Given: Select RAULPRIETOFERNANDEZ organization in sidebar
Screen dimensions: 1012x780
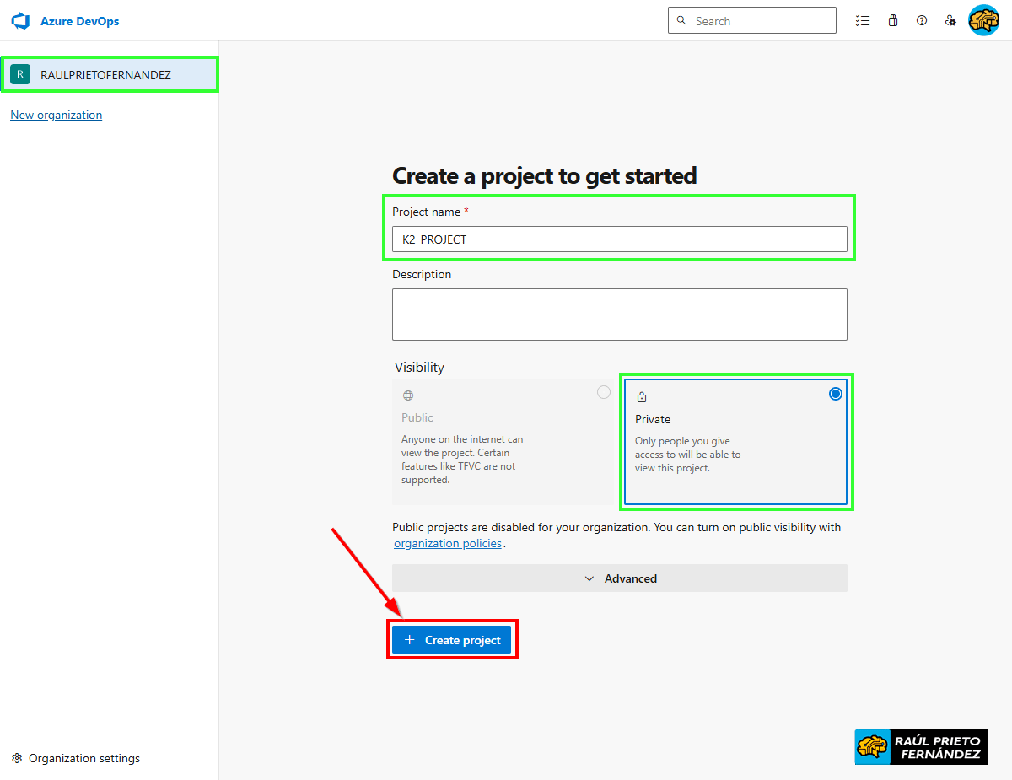Looking at the screenshot, I should point(105,75).
